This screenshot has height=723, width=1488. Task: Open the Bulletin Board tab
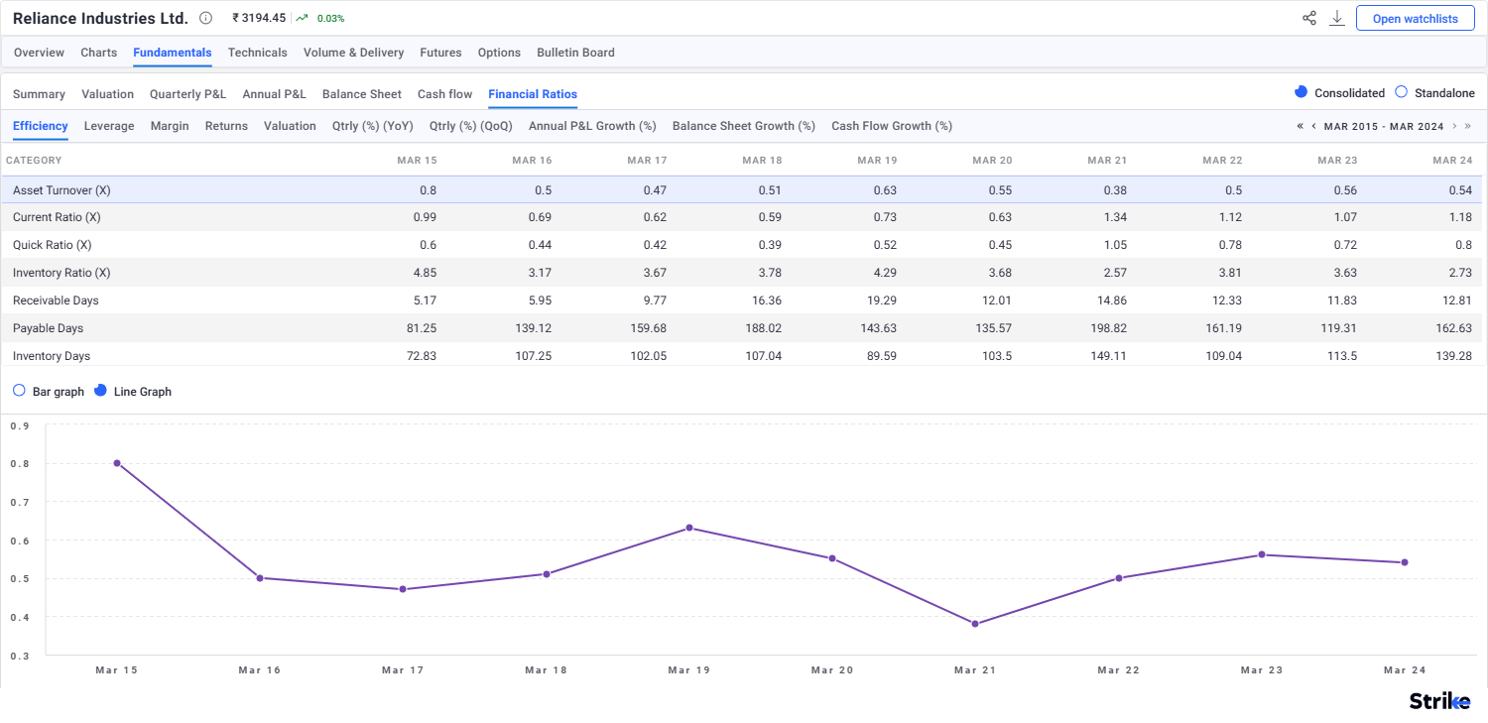click(575, 53)
